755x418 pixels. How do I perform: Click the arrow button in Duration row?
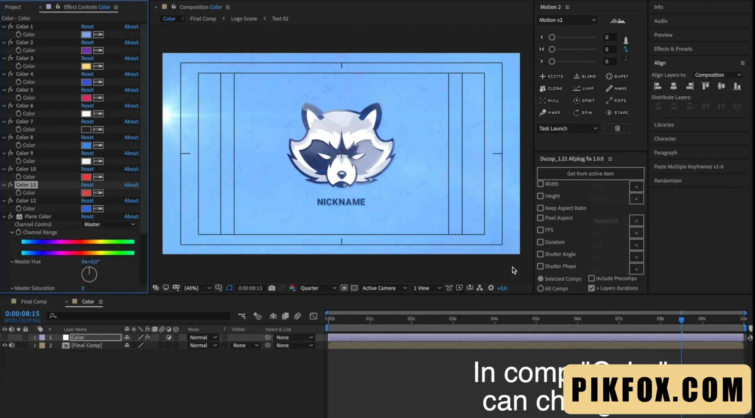(636, 245)
